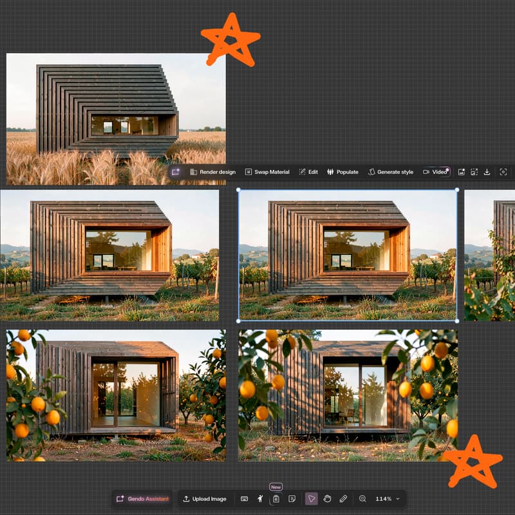Select the wheat field cabin image
Image resolution: width=515 pixels, height=515 pixels.
116,119
